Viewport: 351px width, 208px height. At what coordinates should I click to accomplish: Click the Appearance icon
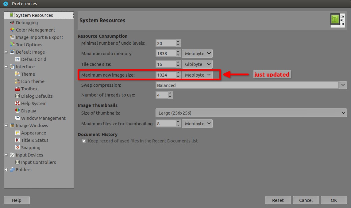[17, 133]
